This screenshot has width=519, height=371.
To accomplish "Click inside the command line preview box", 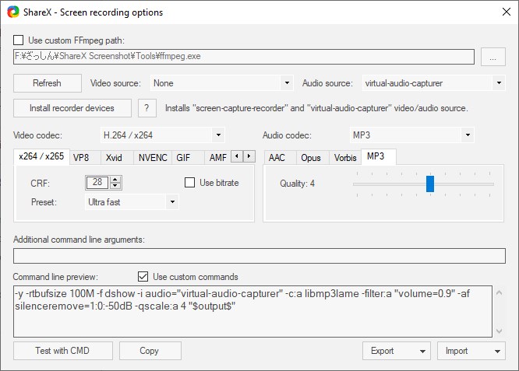I will click(252, 312).
